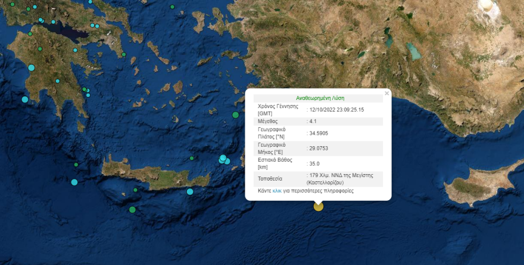Select the large cyan marker in northwest Peloponnese
Viewport: 524px width, 265px height.
click(32, 68)
